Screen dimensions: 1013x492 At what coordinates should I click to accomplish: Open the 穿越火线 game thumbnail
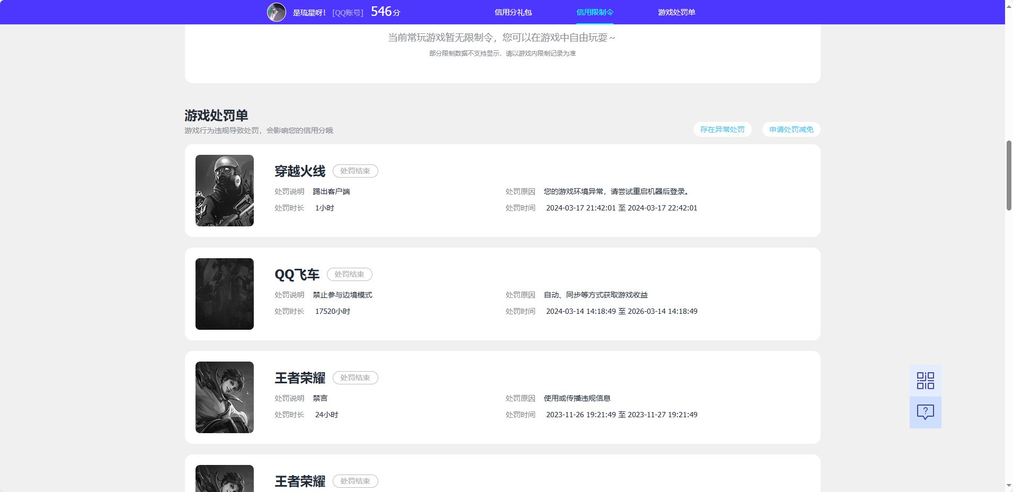click(225, 190)
